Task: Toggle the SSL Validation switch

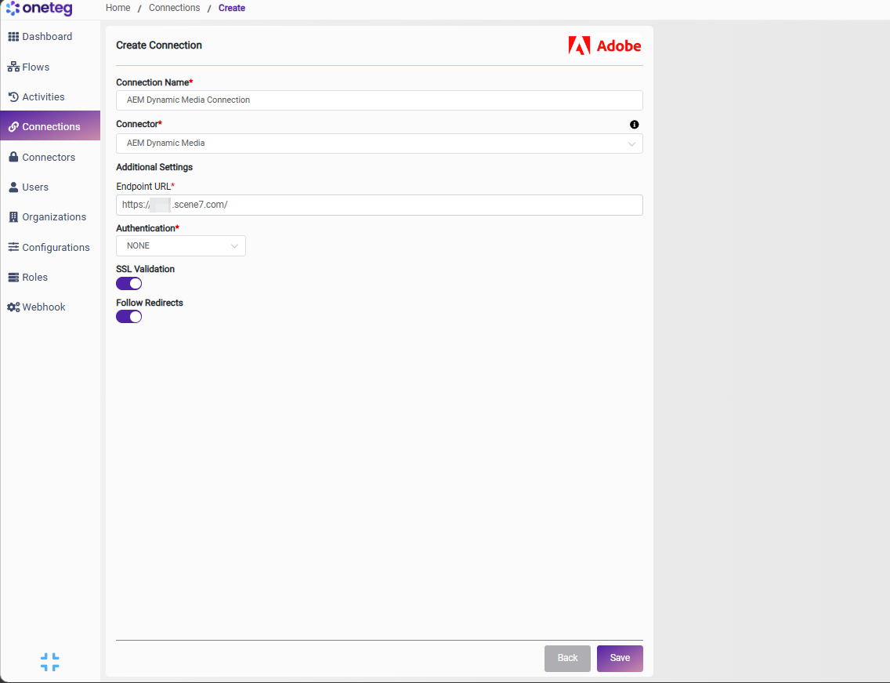Action: click(x=128, y=284)
